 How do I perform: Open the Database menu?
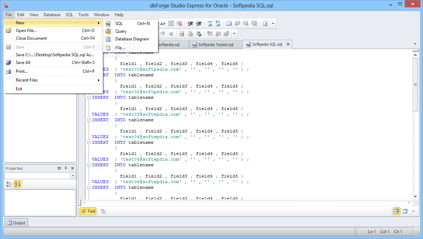pos(52,15)
